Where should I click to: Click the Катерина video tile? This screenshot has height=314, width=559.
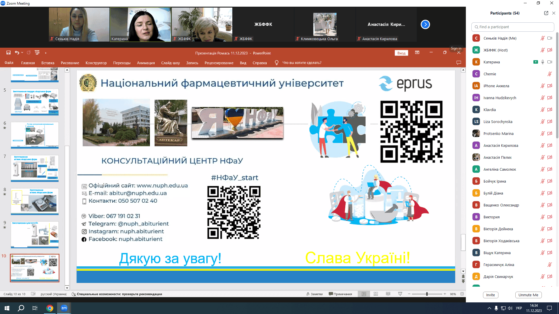(141, 24)
